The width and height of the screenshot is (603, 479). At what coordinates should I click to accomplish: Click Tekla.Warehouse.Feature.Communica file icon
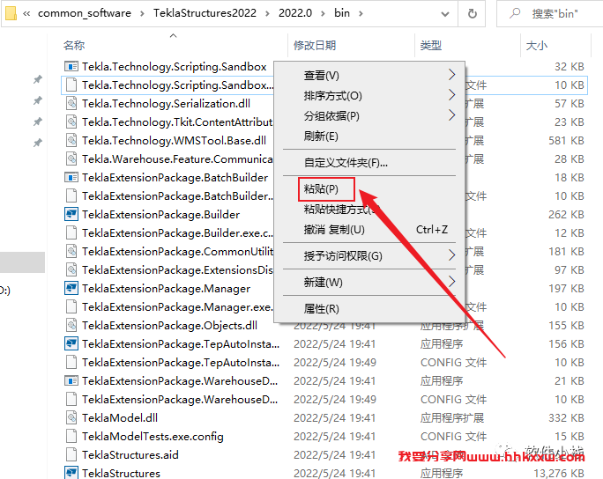coord(71,159)
